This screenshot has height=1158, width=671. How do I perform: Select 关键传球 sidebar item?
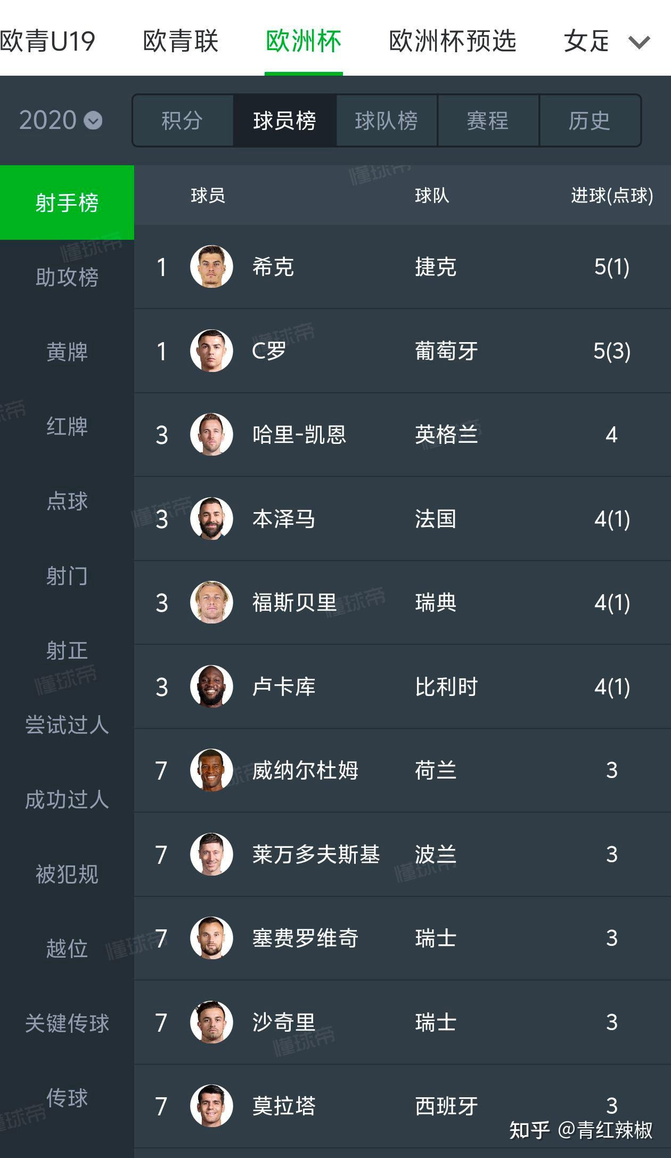click(x=67, y=1023)
